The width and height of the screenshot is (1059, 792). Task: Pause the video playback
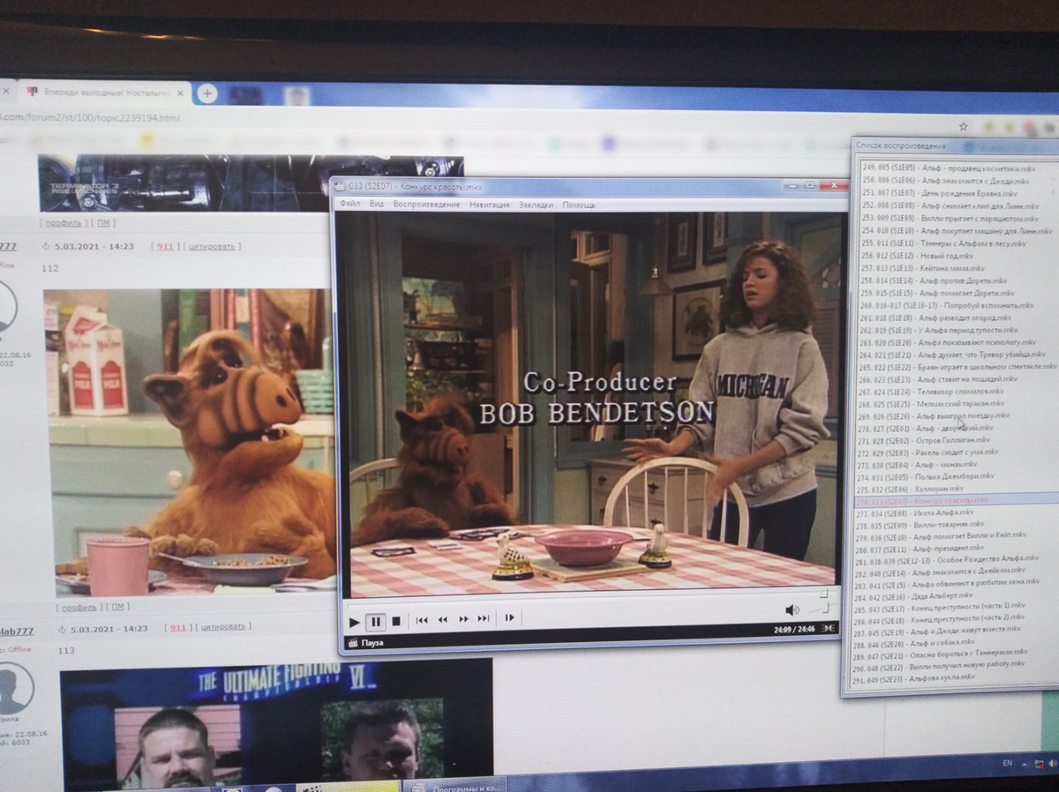coord(376,622)
